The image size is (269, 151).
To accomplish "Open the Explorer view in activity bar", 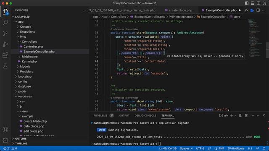I will click(5, 12).
